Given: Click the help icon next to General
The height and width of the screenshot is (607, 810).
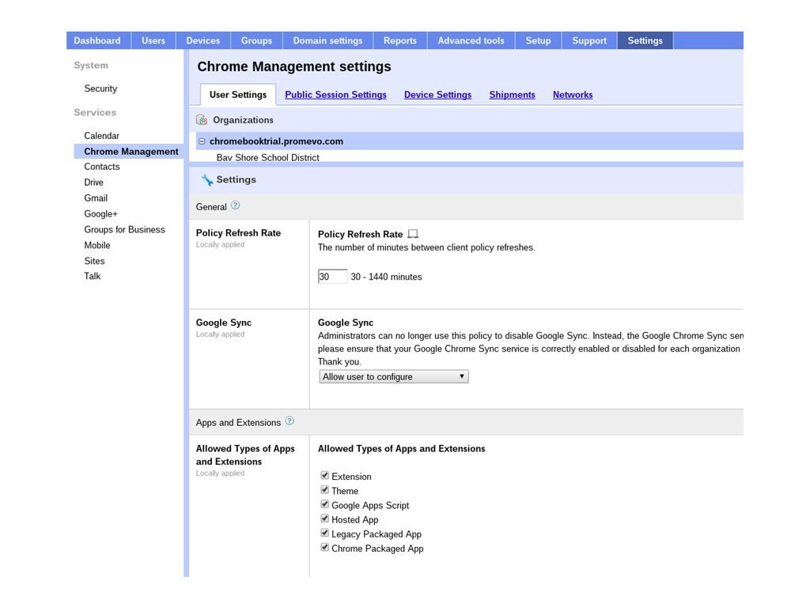Looking at the screenshot, I should pyautogui.click(x=235, y=205).
